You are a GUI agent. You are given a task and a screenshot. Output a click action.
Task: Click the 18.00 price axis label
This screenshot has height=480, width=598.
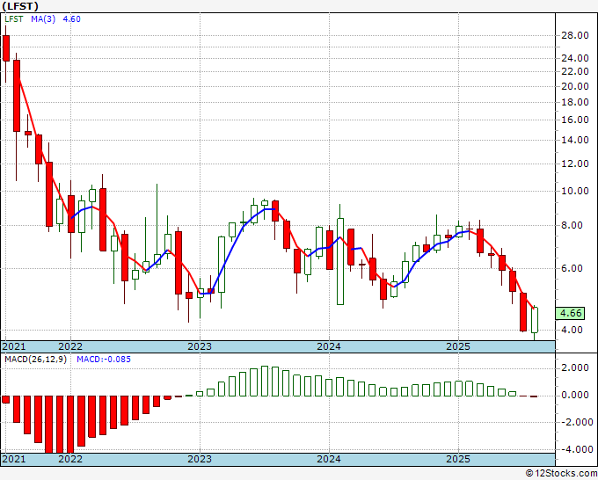575,102
